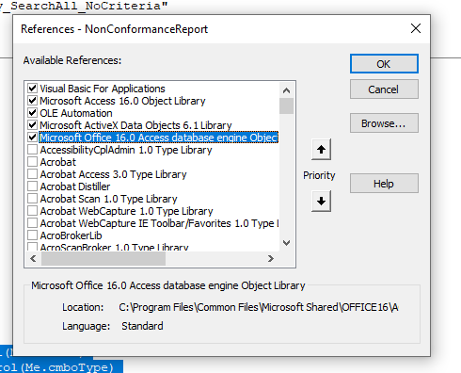Image resolution: width=461 pixels, height=373 pixels.
Task: Check Acrobat Scan 1.0 Type Library
Action: (33, 199)
